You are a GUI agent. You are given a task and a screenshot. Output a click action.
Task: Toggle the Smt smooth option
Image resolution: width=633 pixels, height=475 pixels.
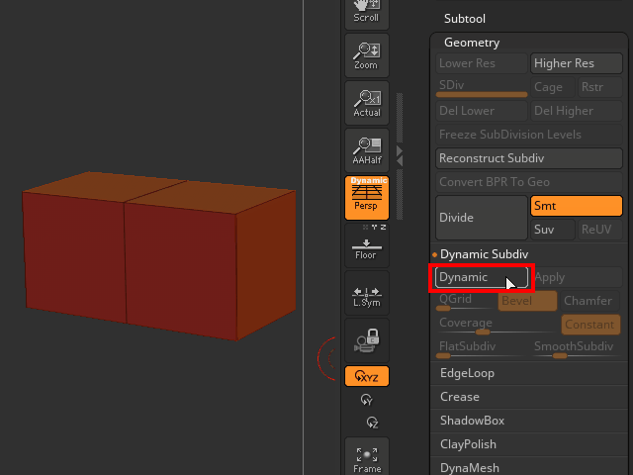click(576, 206)
